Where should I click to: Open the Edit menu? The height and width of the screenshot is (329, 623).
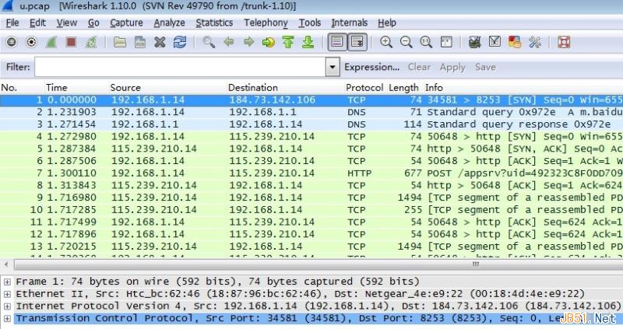click(37, 23)
